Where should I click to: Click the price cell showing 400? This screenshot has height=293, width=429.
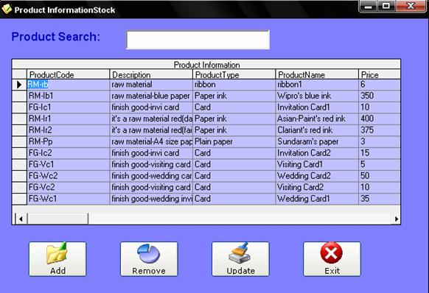coord(380,119)
